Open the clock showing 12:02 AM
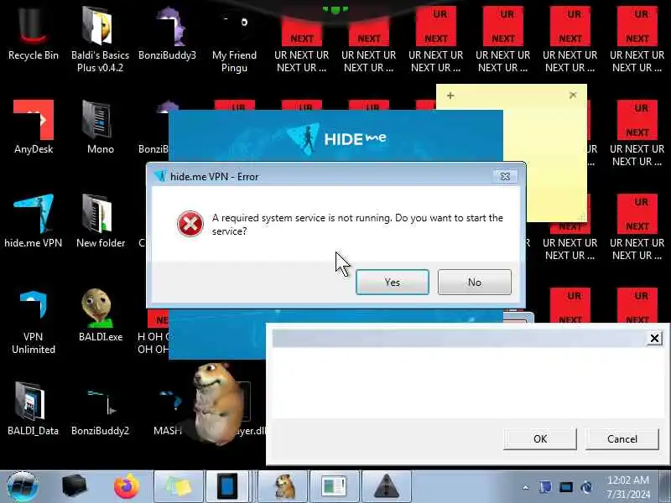 [x=628, y=487]
